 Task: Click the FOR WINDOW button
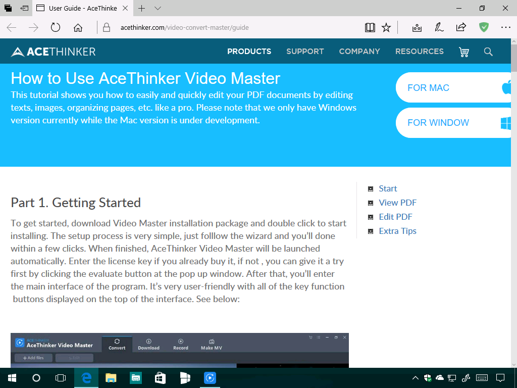[x=453, y=123]
